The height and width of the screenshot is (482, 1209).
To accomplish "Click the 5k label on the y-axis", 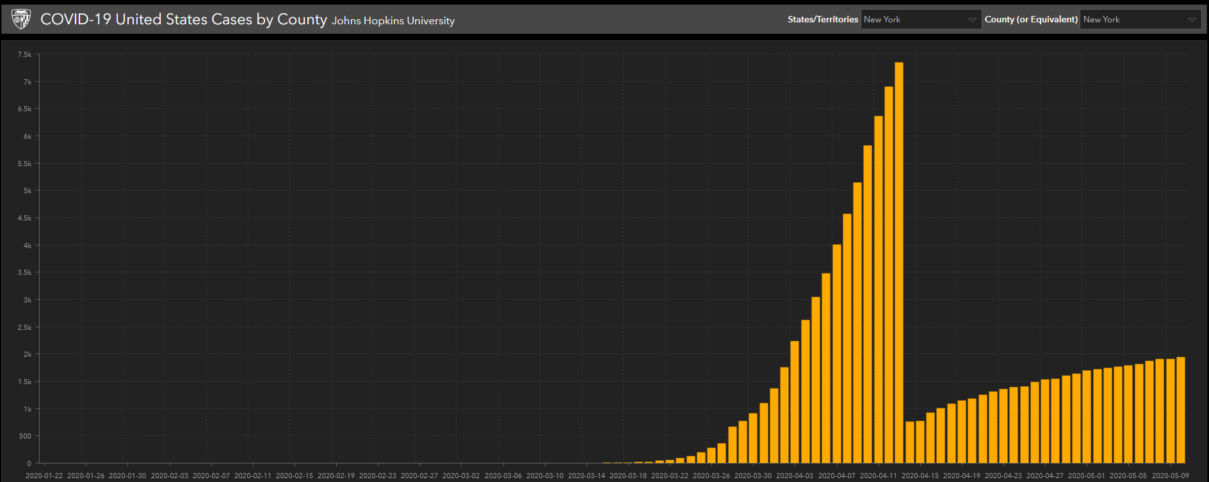I will click(x=27, y=191).
